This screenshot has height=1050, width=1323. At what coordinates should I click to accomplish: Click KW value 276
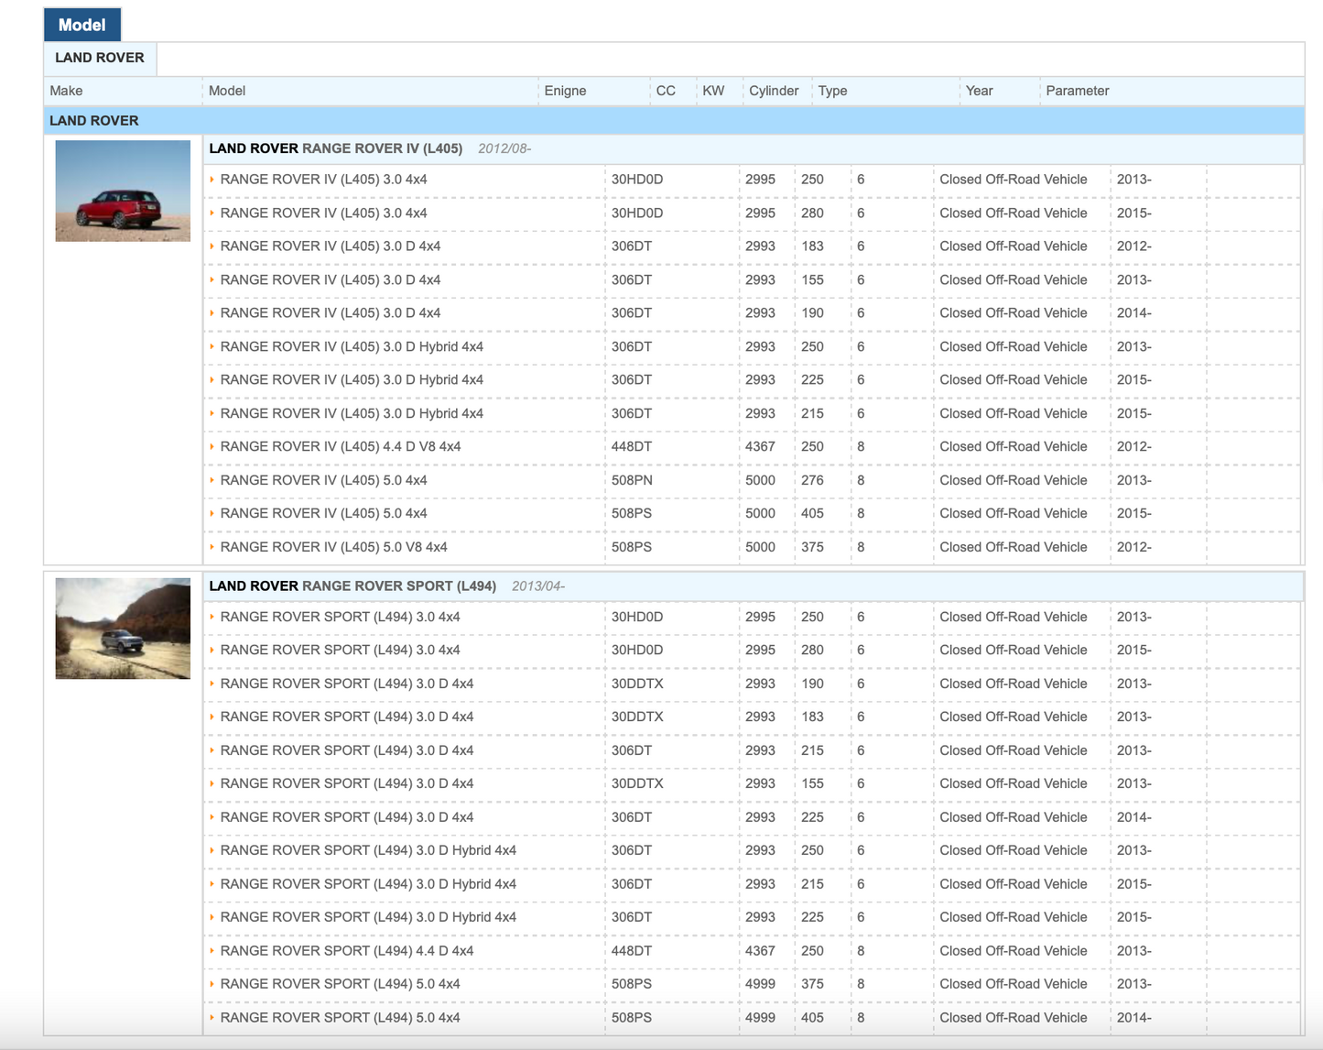pyautogui.click(x=812, y=480)
